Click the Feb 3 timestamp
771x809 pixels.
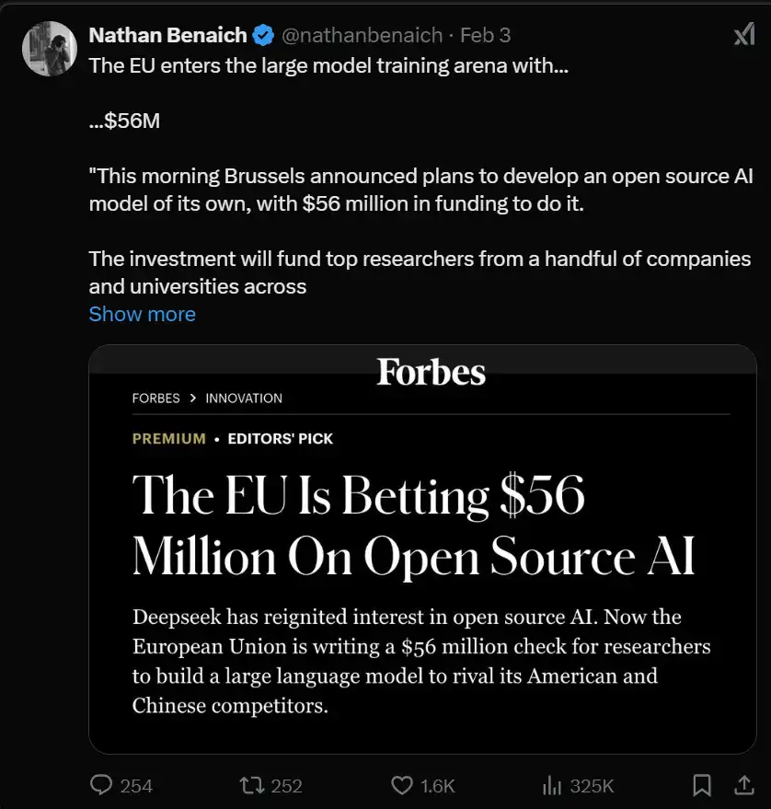pos(485,35)
